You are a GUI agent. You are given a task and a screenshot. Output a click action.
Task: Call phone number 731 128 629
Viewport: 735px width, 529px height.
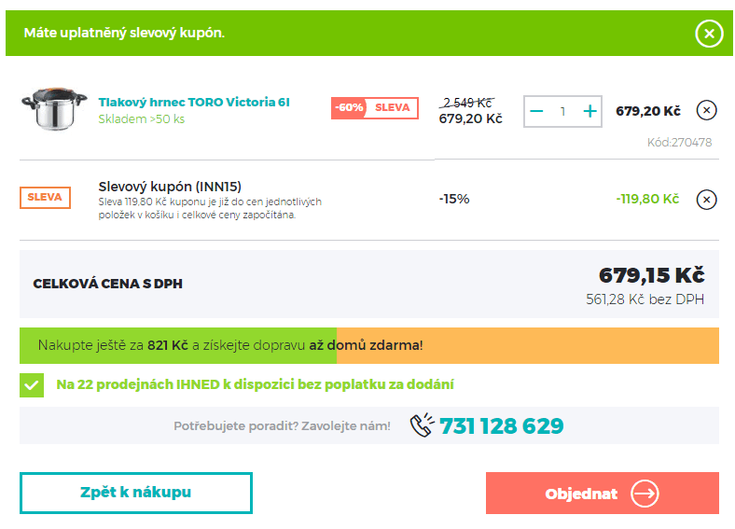[501, 426]
